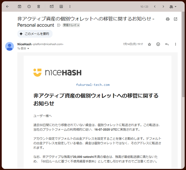Viewport: 186px width, 170px height.
Task: Delete this email with the trash icon
Action: coord(39,6)
